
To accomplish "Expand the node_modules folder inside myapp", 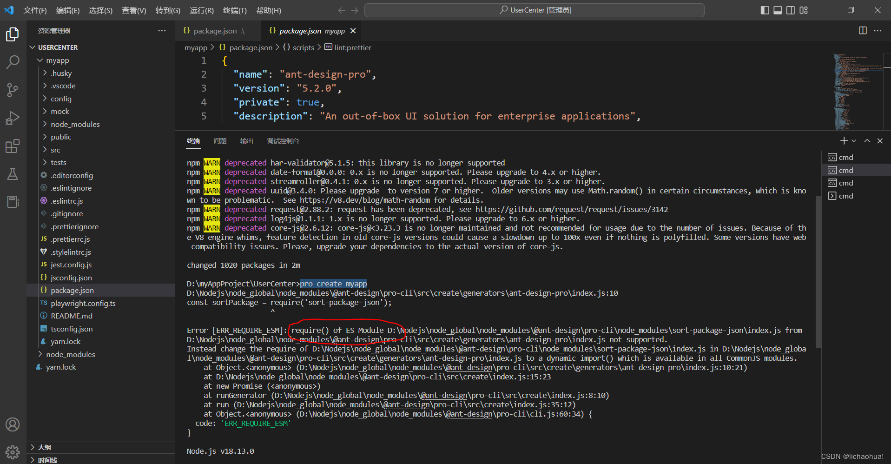I will [101, 124].
